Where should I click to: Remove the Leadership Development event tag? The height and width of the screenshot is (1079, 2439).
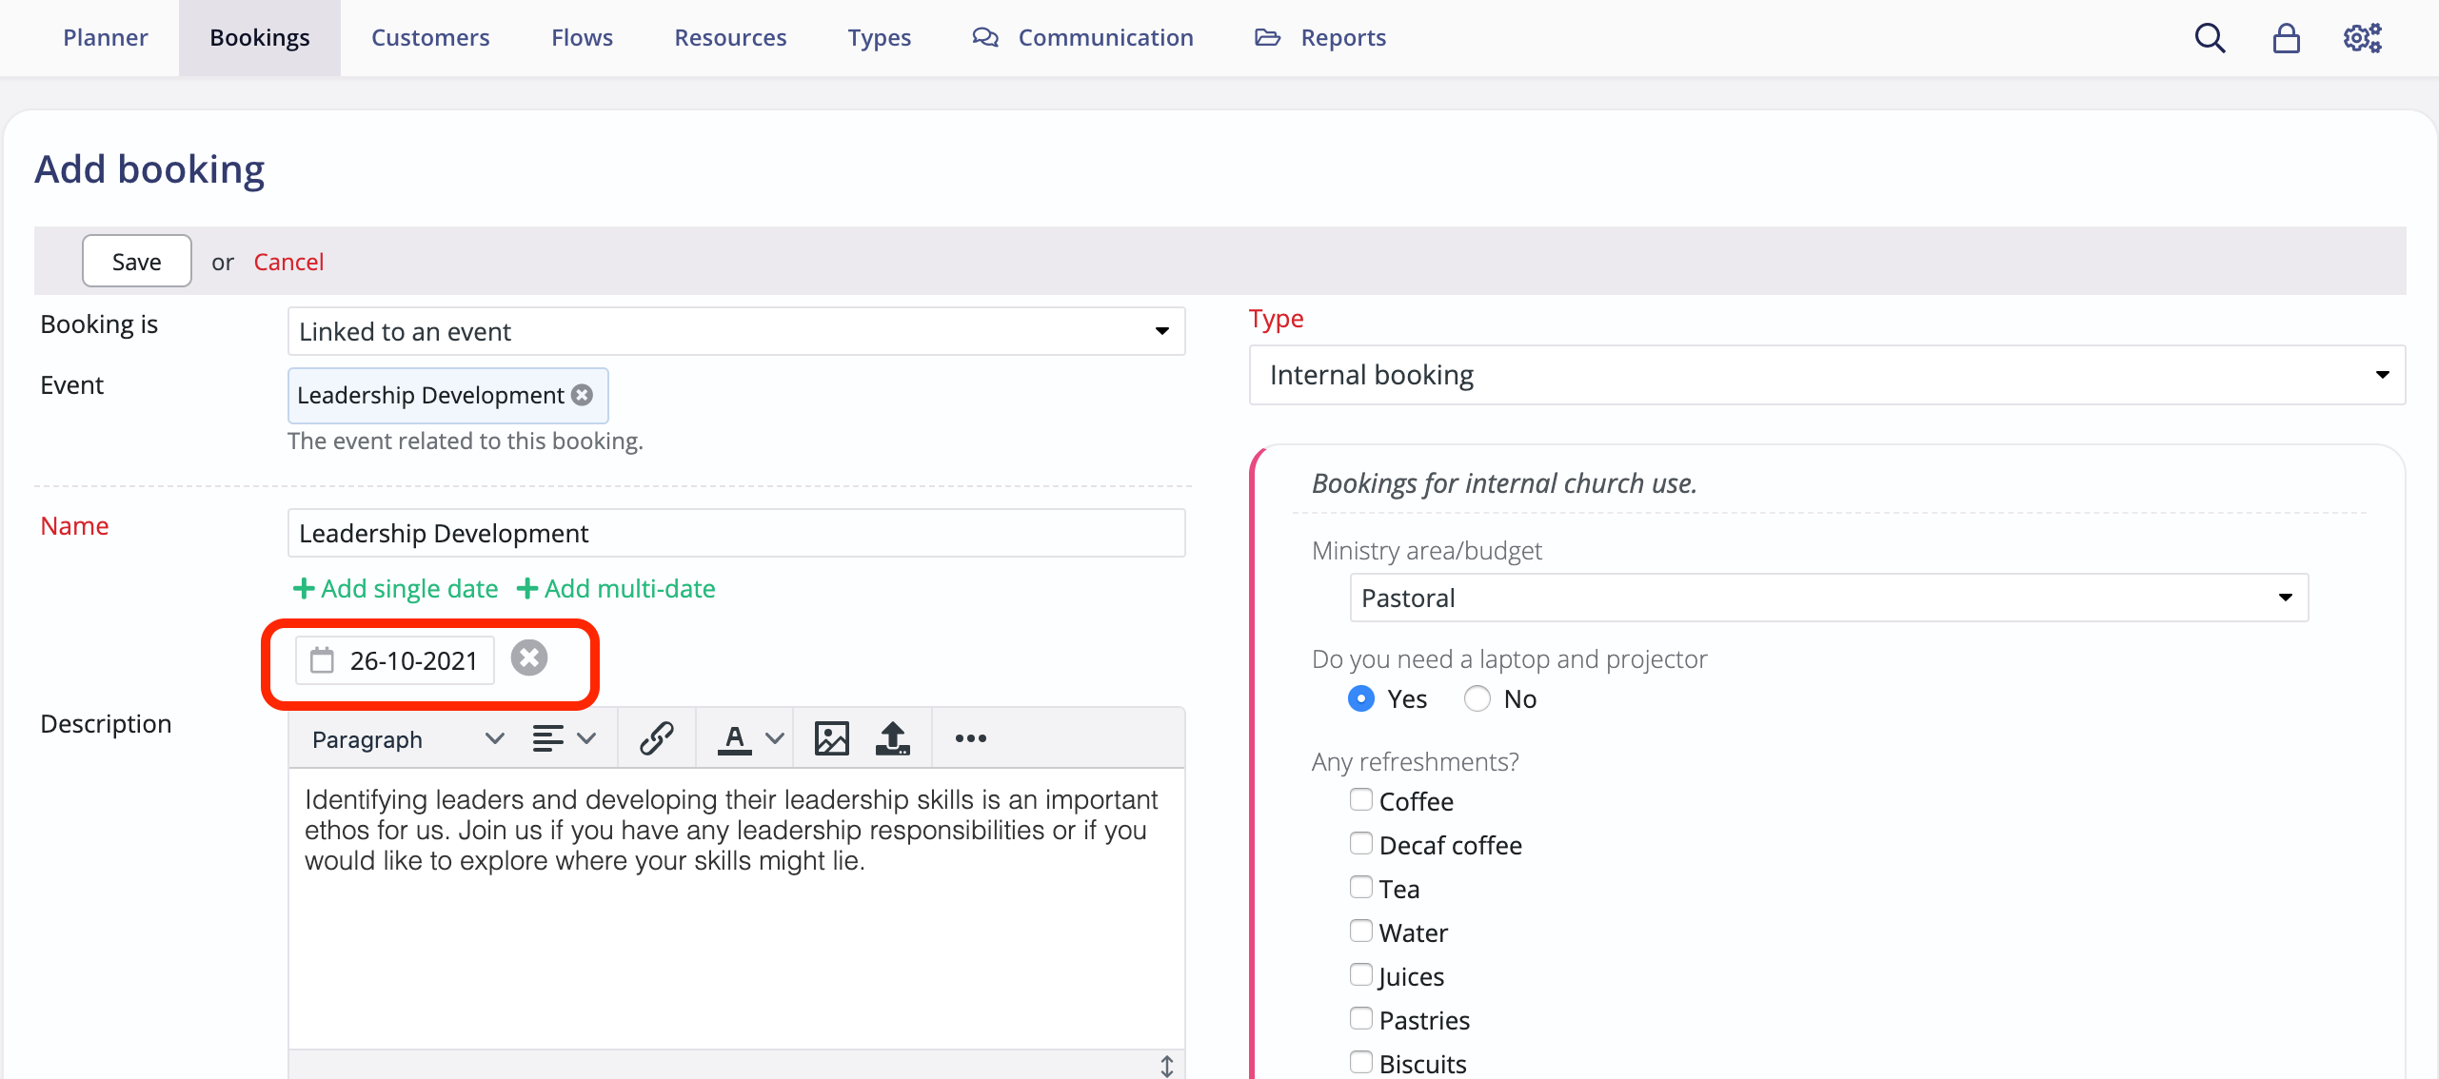[x=583, y=395]
